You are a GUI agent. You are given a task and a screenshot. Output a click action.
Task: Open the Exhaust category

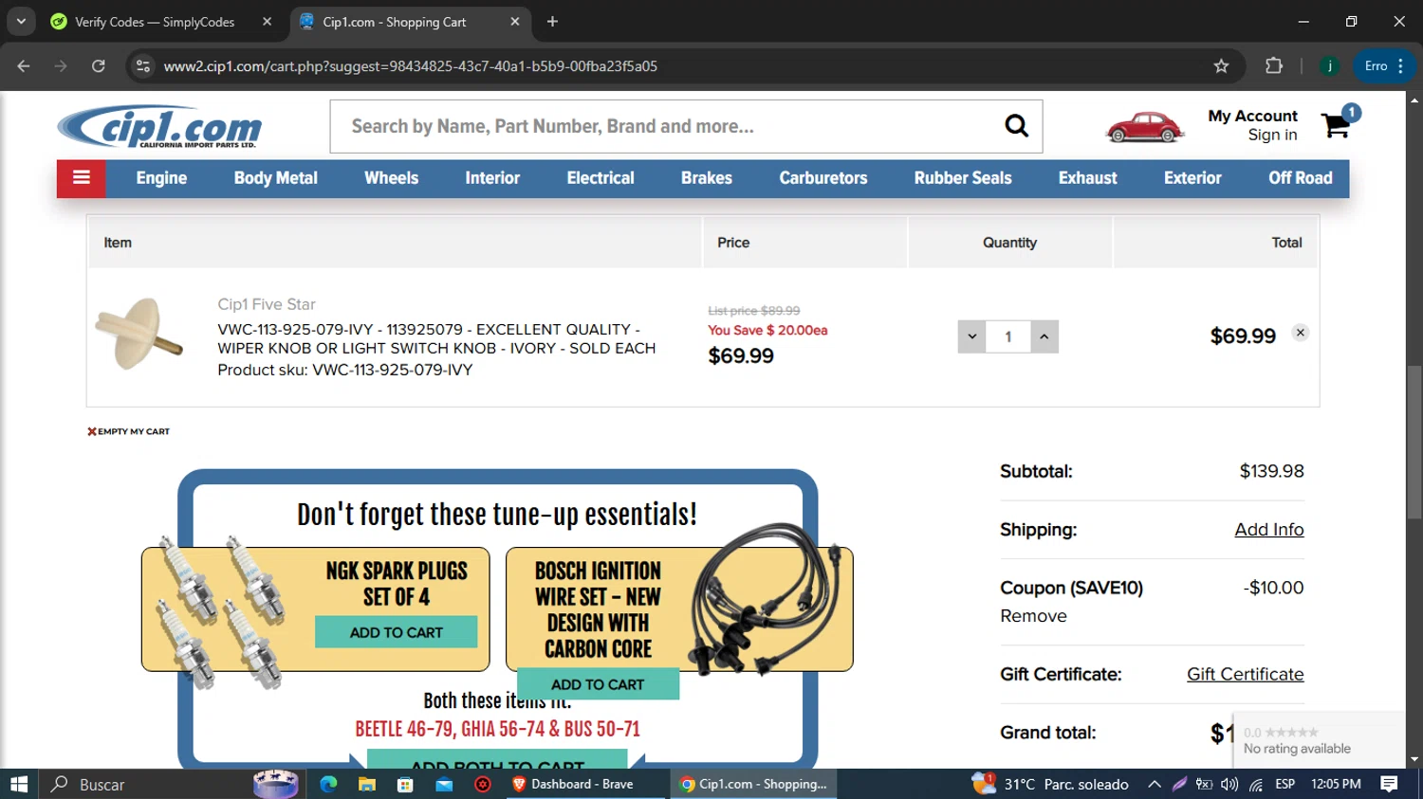tap(1088, 178)
